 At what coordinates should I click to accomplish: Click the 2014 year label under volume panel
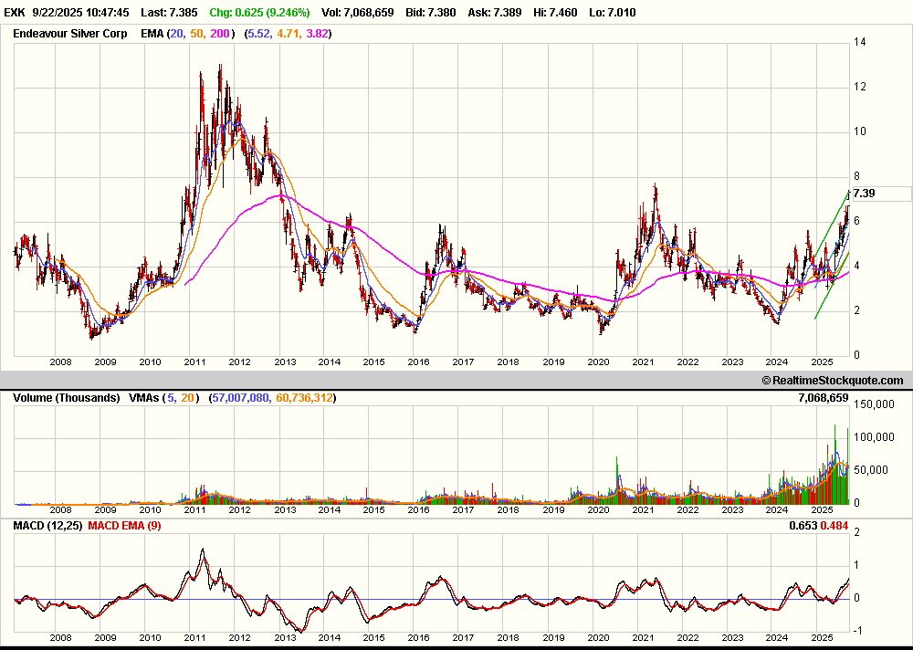pos(329,509)
